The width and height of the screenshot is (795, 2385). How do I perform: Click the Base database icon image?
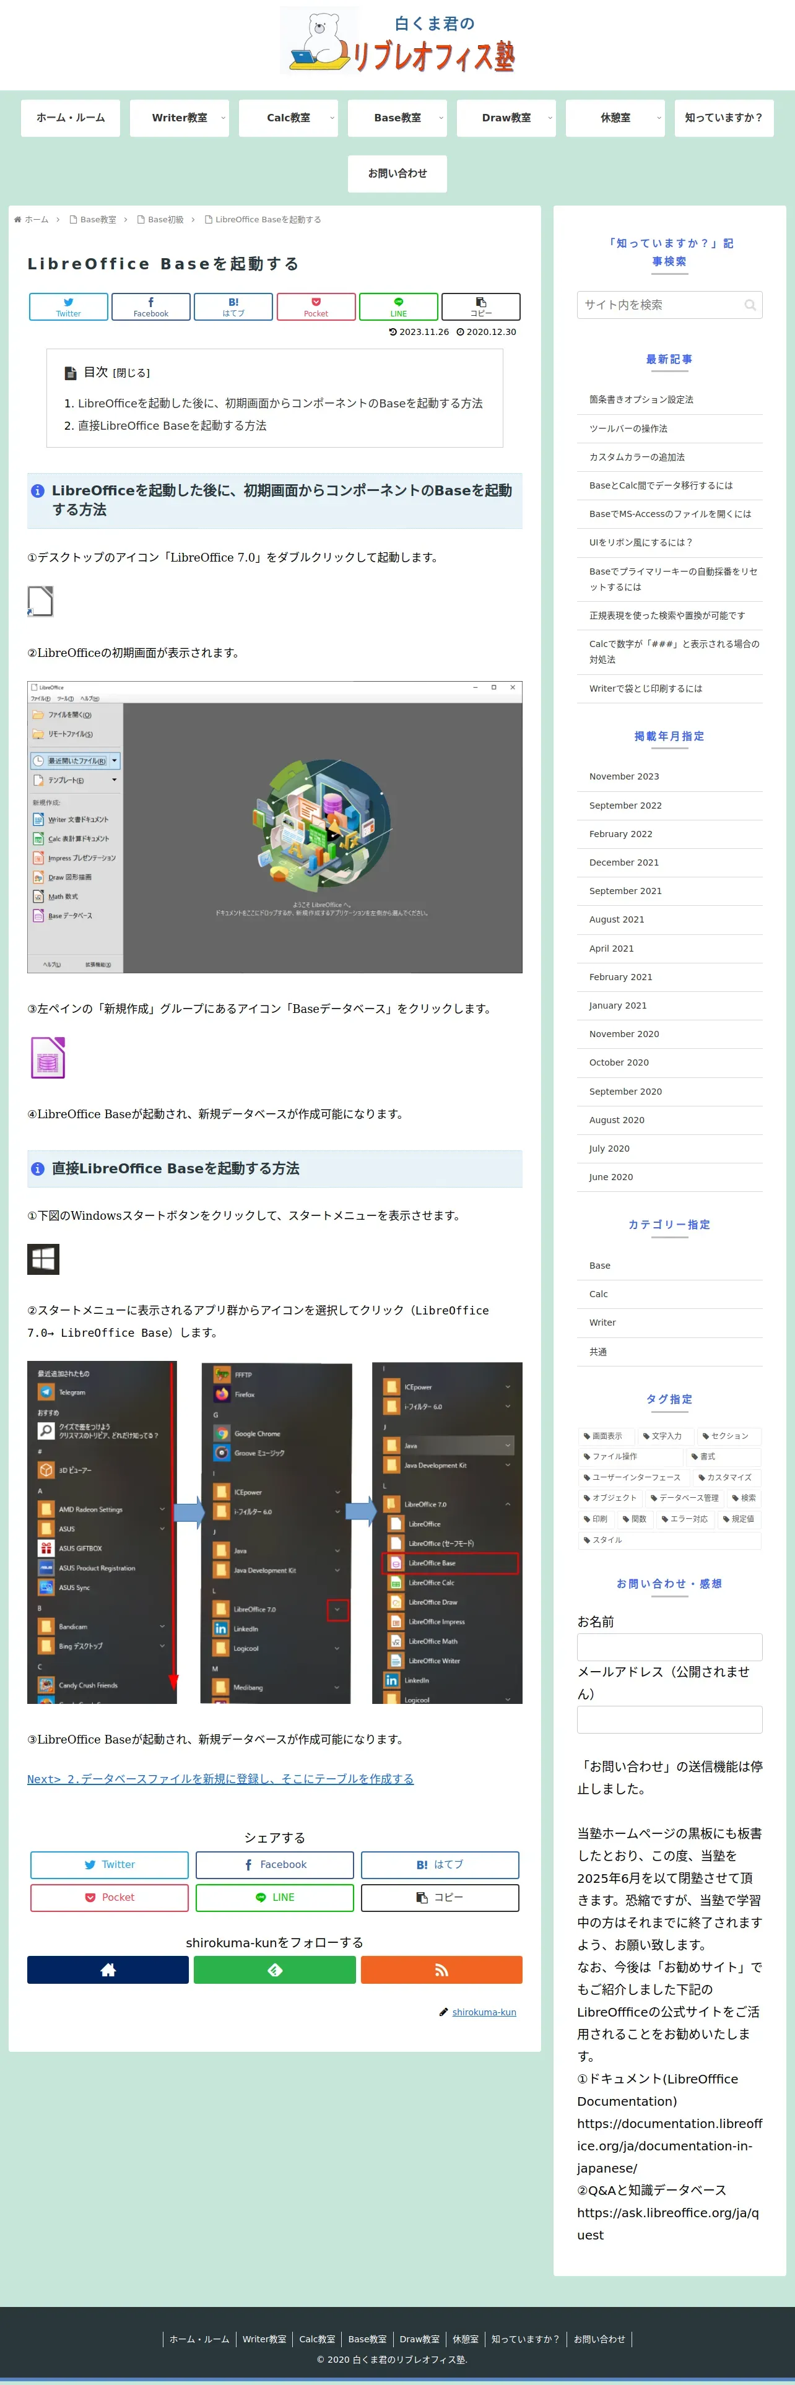coord(48,1058)
